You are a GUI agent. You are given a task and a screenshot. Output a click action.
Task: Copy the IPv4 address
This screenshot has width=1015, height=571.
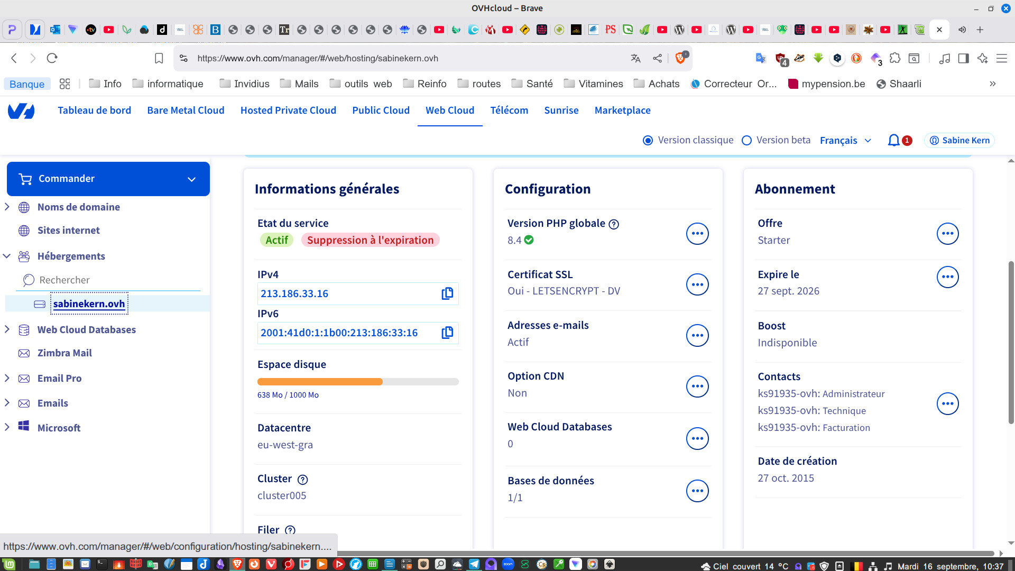447,293
